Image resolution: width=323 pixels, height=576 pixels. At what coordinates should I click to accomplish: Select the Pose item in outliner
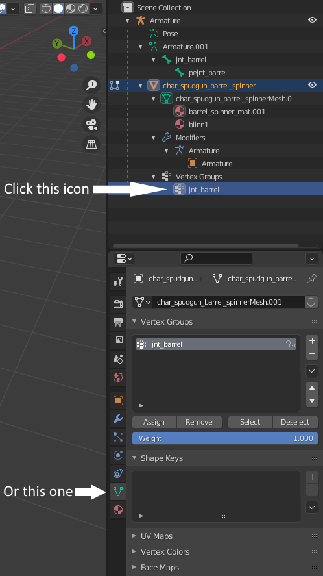pos(171,34)
